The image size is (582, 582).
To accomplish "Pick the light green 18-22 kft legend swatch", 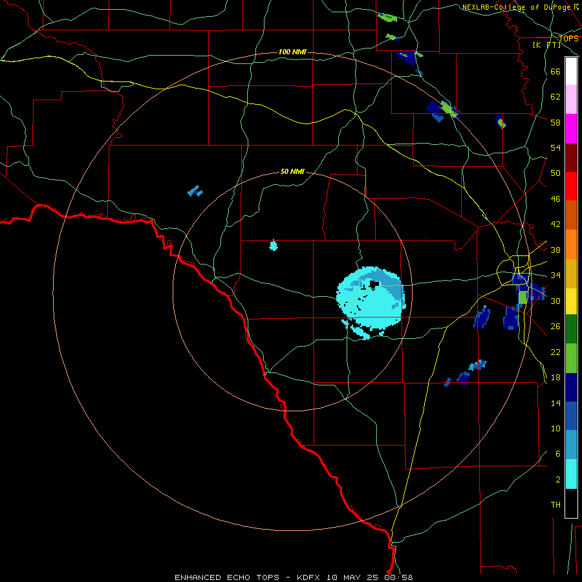I will [x=571, y=358].
